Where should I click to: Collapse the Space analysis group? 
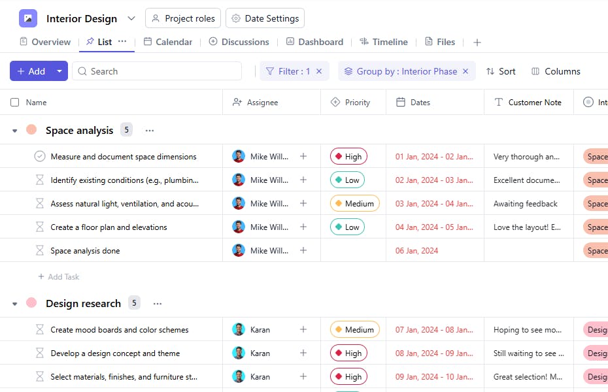[x=15, y=131]
